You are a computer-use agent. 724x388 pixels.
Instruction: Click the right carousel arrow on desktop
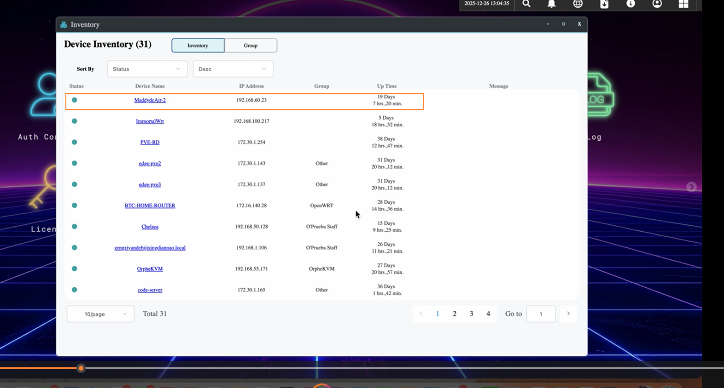click(x=691, y=187)
